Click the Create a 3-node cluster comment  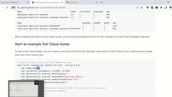click(45, 62)
